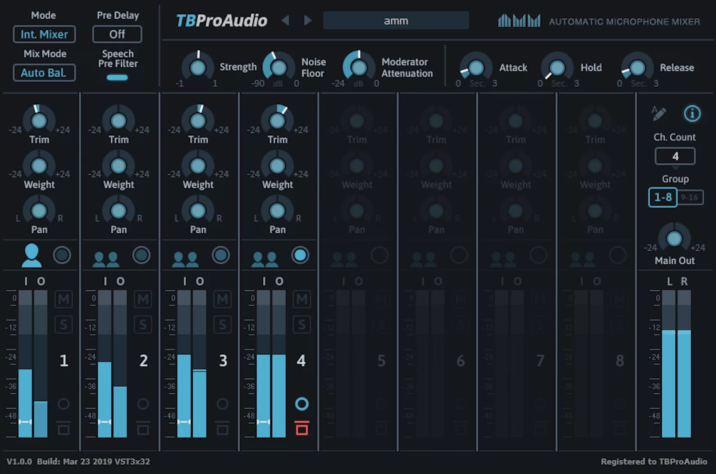Click the Automatic Microphone Mixer logo bars
The width and height of the screenshot is (716, 474).
[x=519, y=20]
